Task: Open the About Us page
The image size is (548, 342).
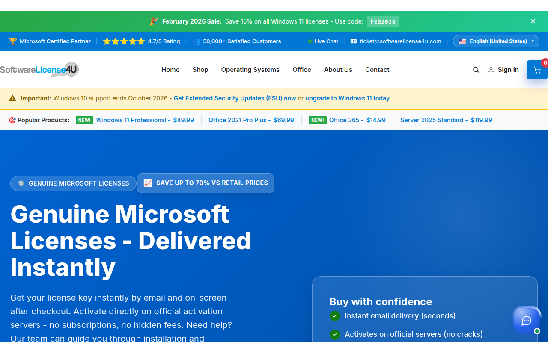Action: [x=338, y=70]
